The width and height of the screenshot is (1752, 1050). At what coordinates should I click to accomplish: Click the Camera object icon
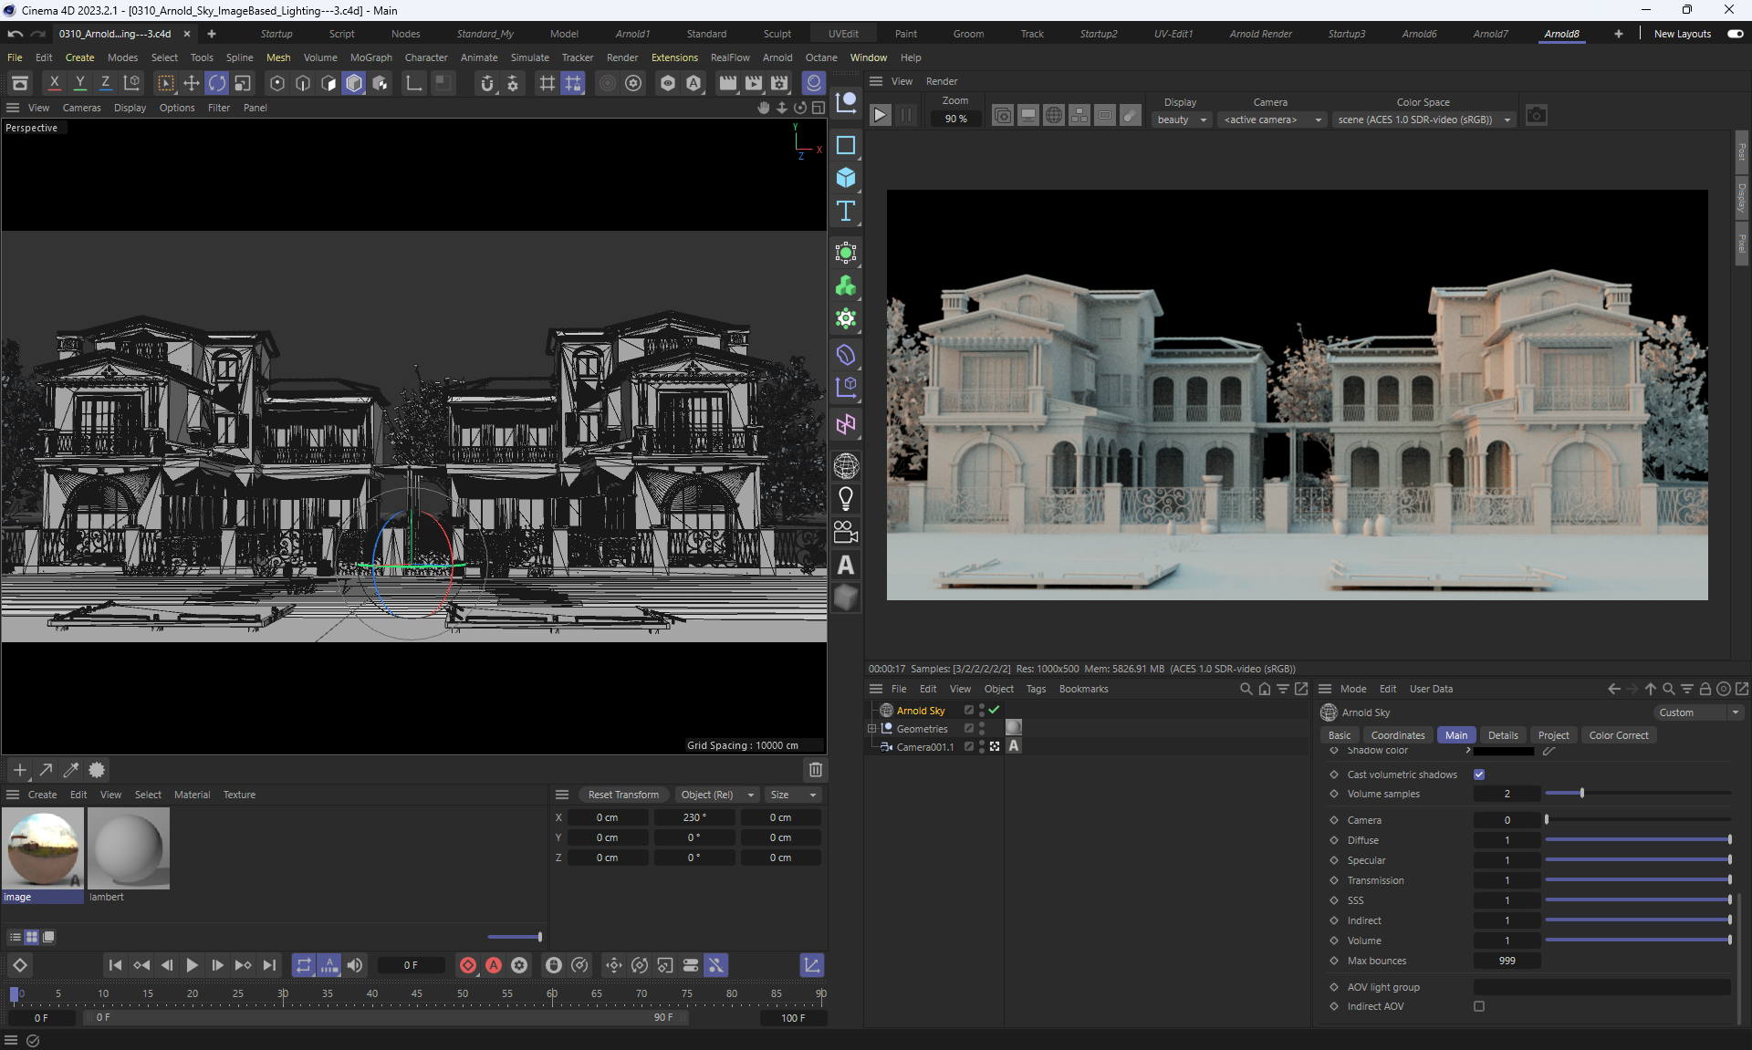(x=845, y=532)
